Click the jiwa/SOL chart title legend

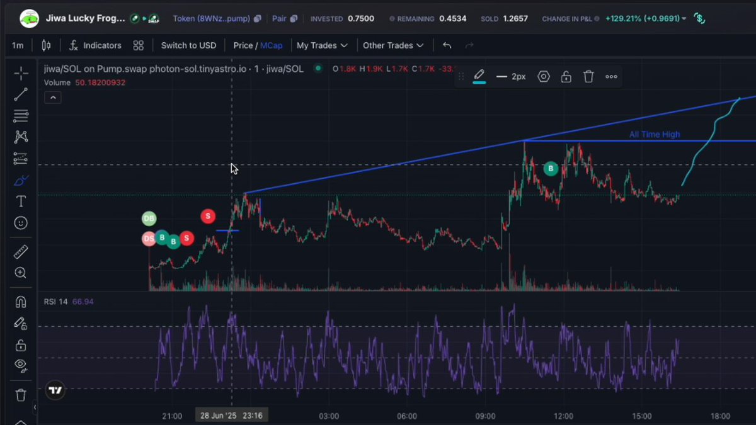(x=174, y=69)
